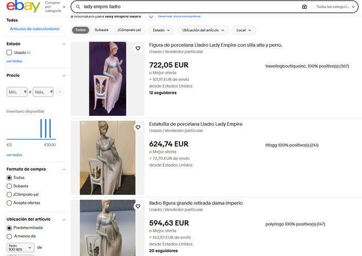
Task: Open second listing figurine thumbnail
Action: coord(108,158)
